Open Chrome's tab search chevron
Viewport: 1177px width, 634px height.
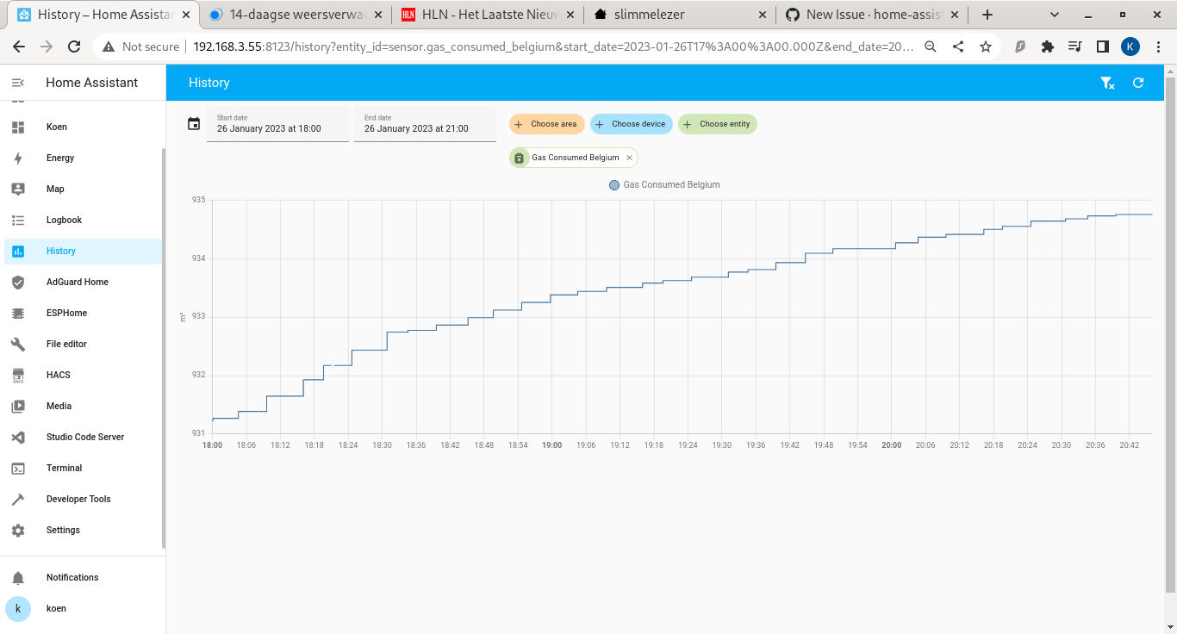point(1055,15)
